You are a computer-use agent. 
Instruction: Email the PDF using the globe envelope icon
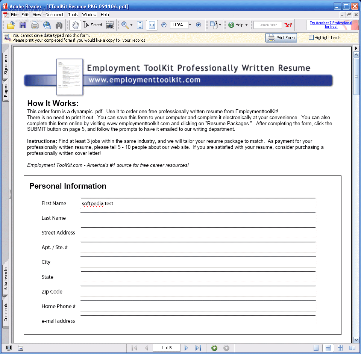click(47, 25)
